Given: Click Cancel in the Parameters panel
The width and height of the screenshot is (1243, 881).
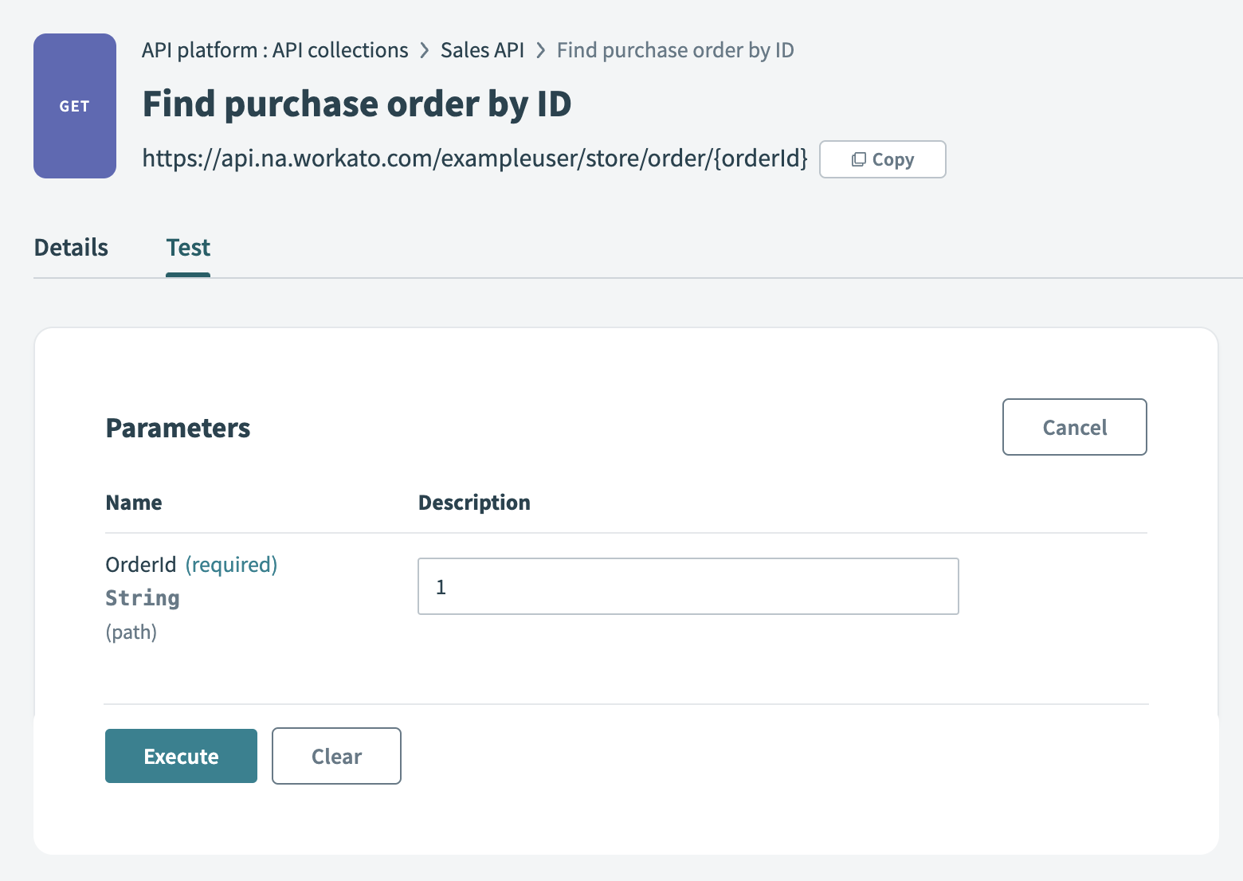Looking at the screenshot, I should (1074, 427).
